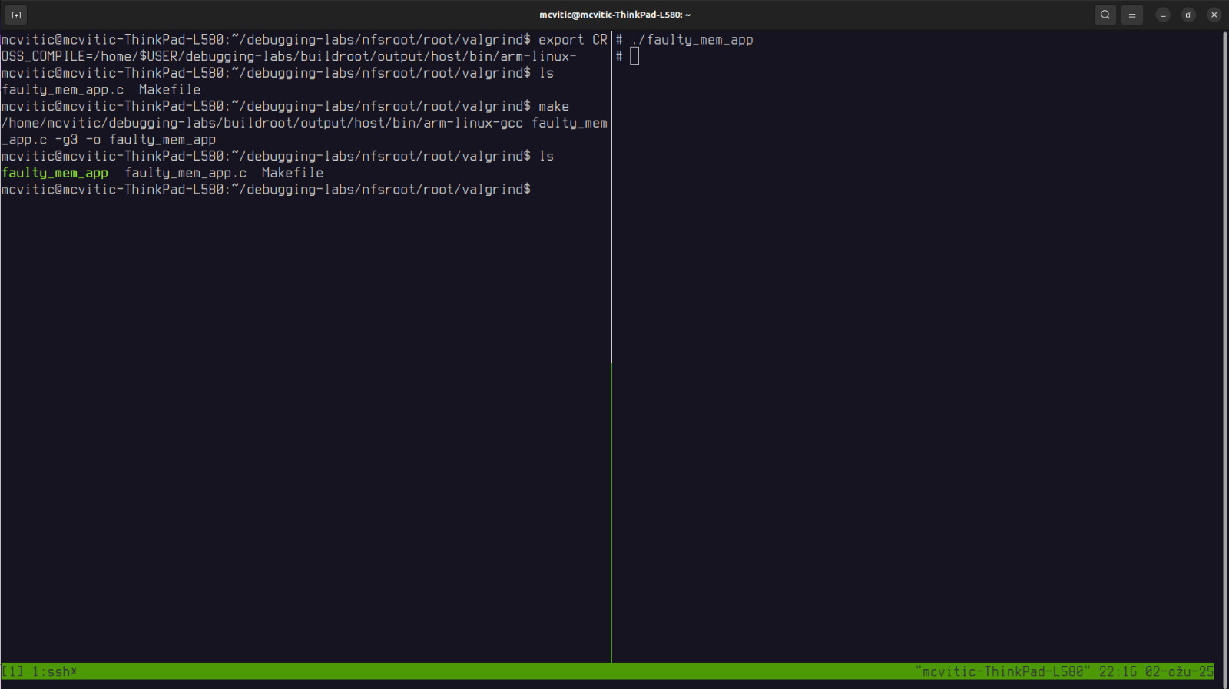Click the tmux session indicator [1]
The image size is (1229, 689).
point(12,672)
